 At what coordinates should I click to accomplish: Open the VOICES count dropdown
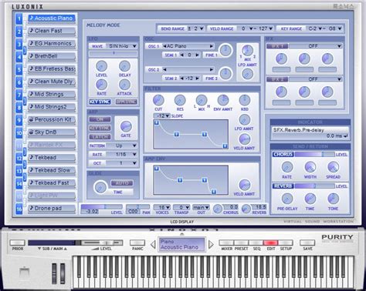162,207
